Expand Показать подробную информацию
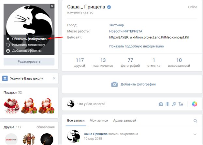 click(137, 46)
